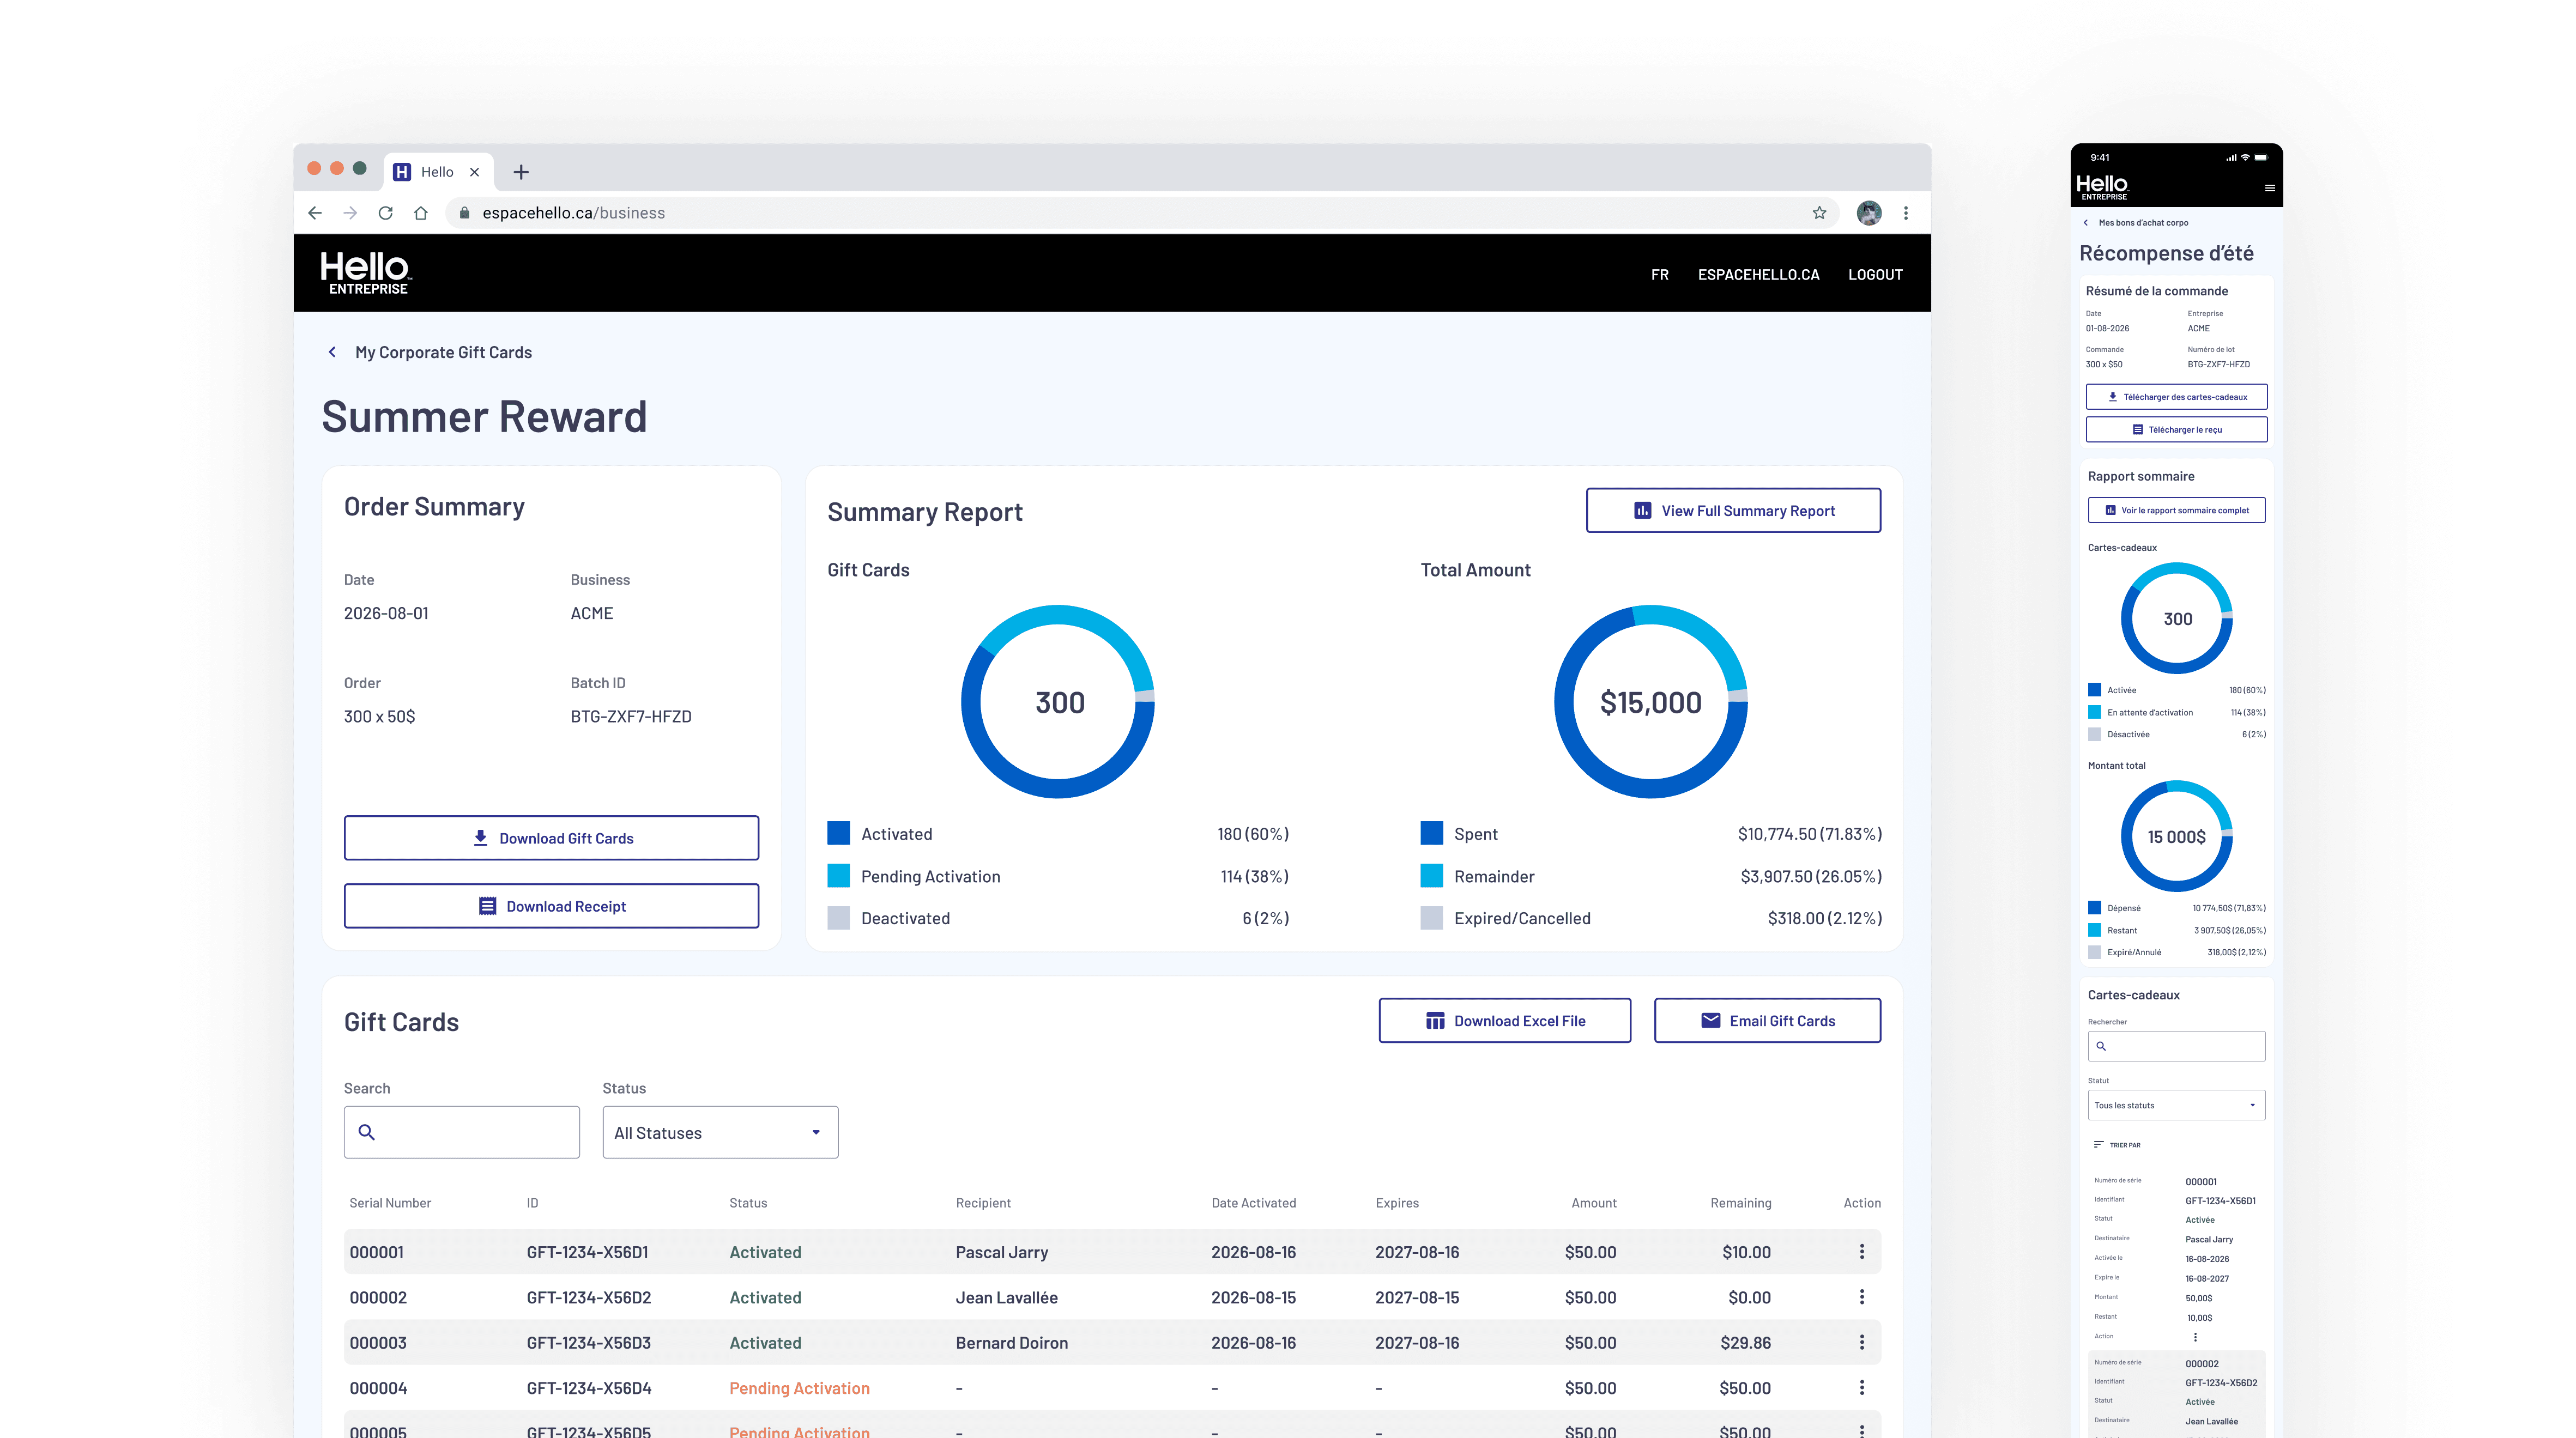Switch language to FR

point(1659,274)
